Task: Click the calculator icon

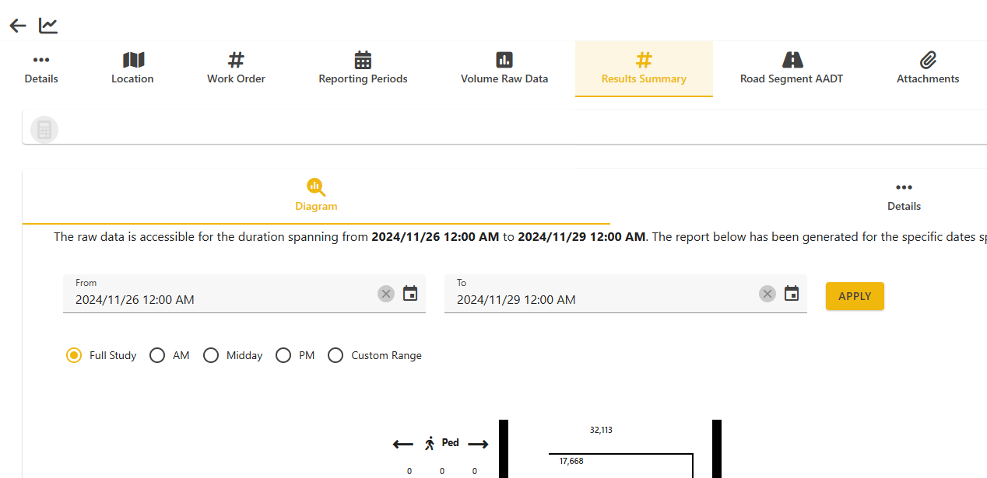Action: (x=44, y=130)
